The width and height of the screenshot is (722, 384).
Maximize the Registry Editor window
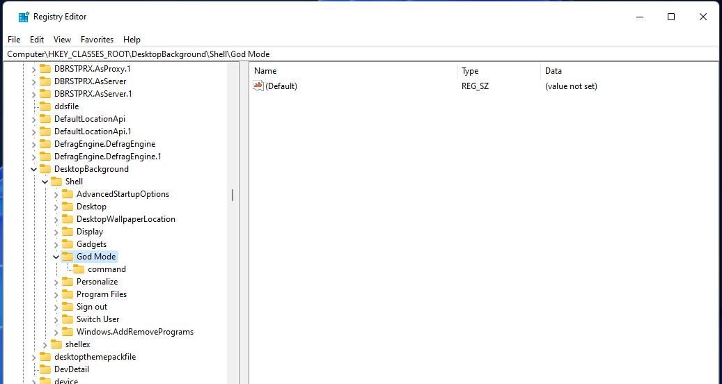tap(671, 17)
